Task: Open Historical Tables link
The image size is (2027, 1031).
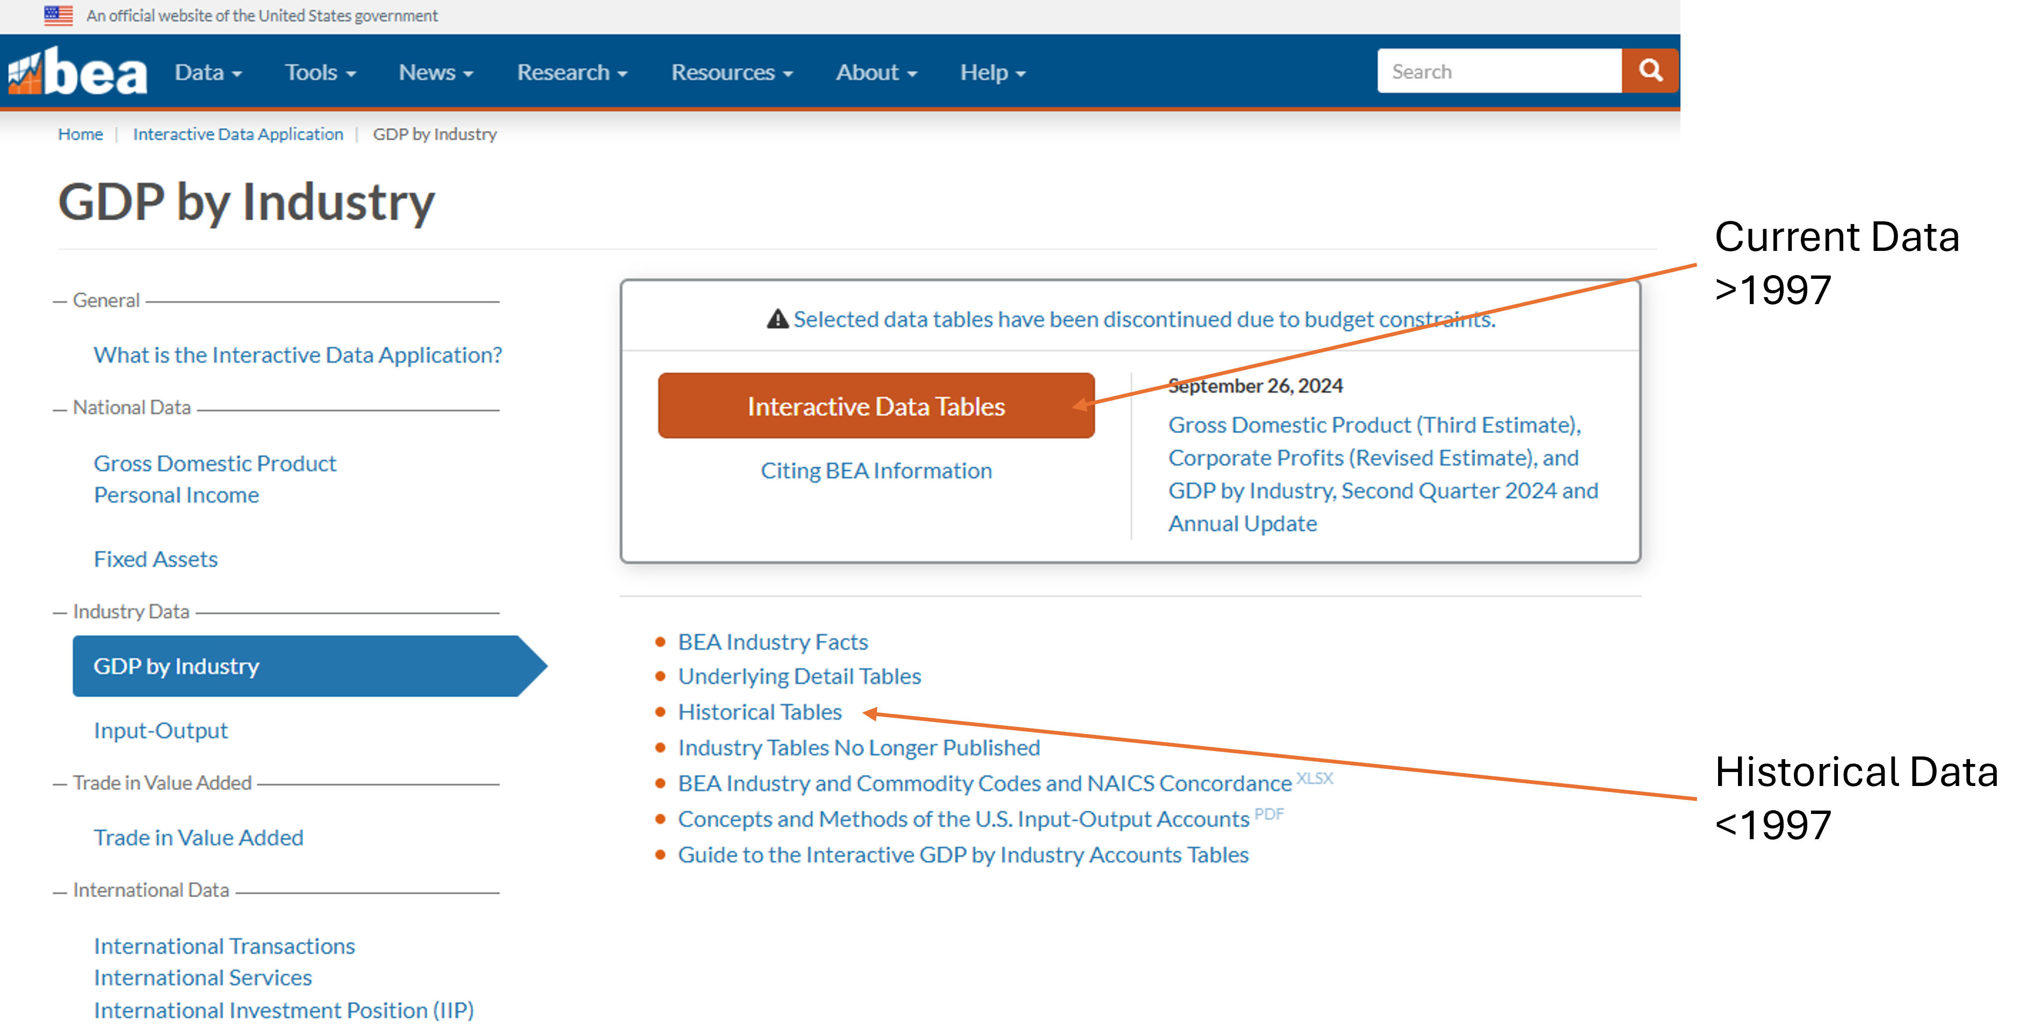Action: click(x=760, y=711)
